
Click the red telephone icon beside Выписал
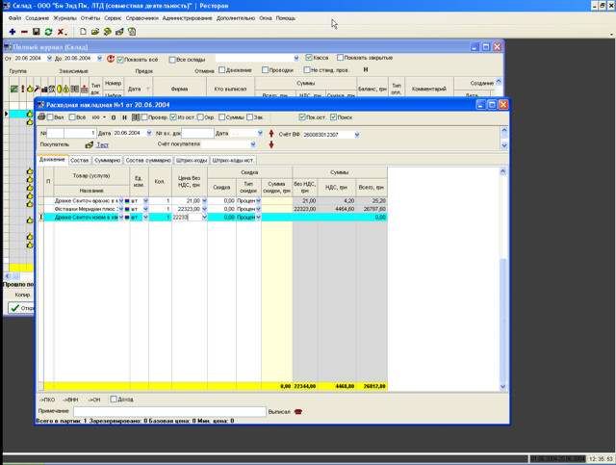pyautogui.click(x=298, y=412)
